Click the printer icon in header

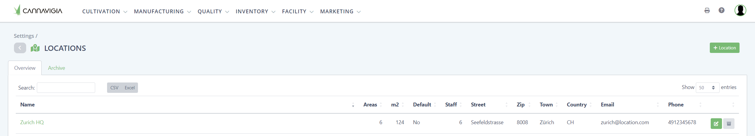pos(707,11)
